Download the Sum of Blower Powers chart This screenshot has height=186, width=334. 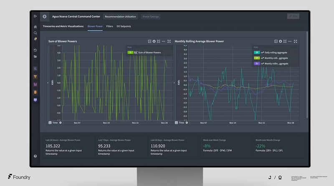[154, 42]
